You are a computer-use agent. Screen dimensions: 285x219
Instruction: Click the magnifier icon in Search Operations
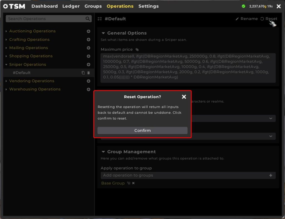(x=88, y=19)
